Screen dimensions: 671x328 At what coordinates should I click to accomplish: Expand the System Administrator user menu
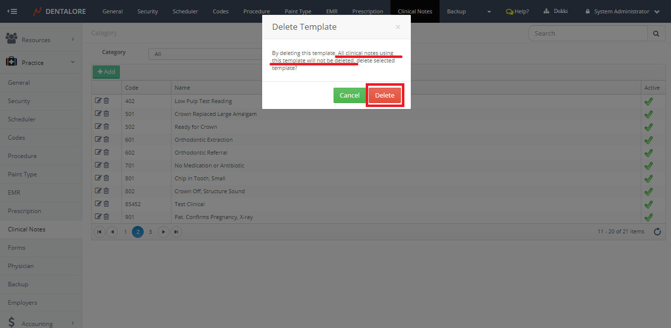click(x=622, y=11)
